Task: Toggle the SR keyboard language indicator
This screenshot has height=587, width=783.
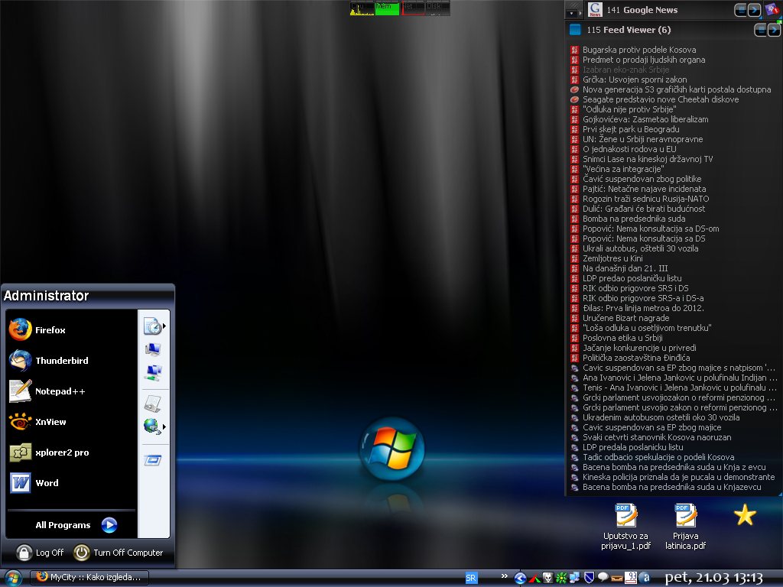Action: click(x=471, y=578)
